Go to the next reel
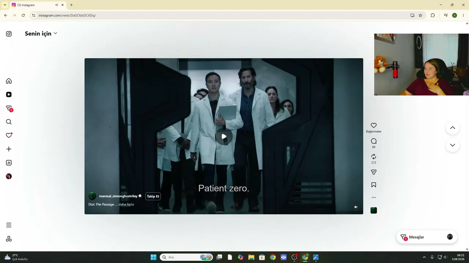Viewport: 469px width, 263px height. 453,145
